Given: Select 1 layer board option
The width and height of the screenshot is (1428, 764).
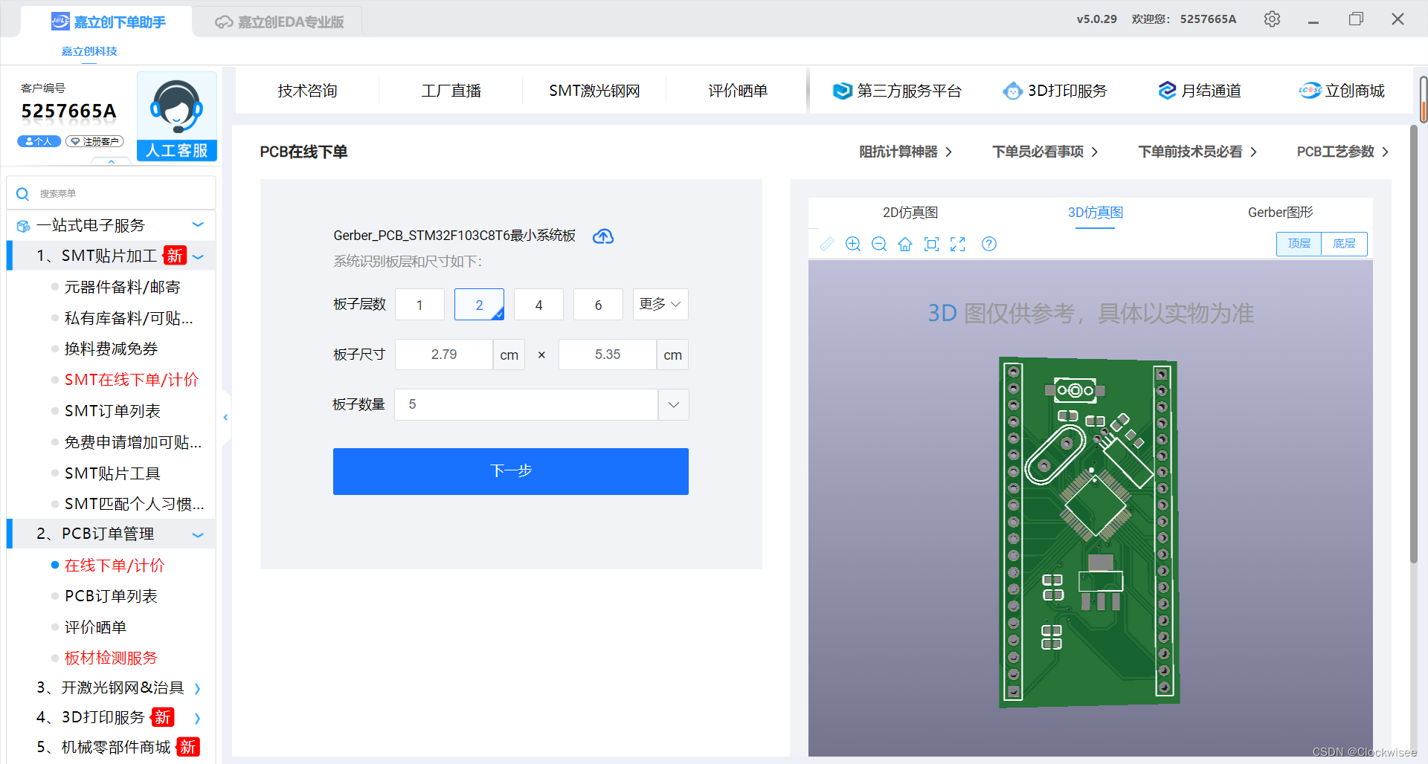Looking at the screenshot, I should pos(419,305).
